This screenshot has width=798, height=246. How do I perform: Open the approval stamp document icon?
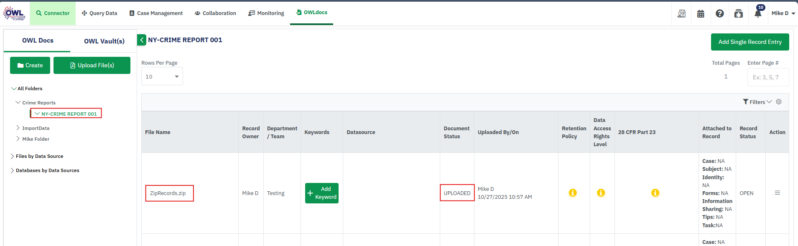(681, 13)
